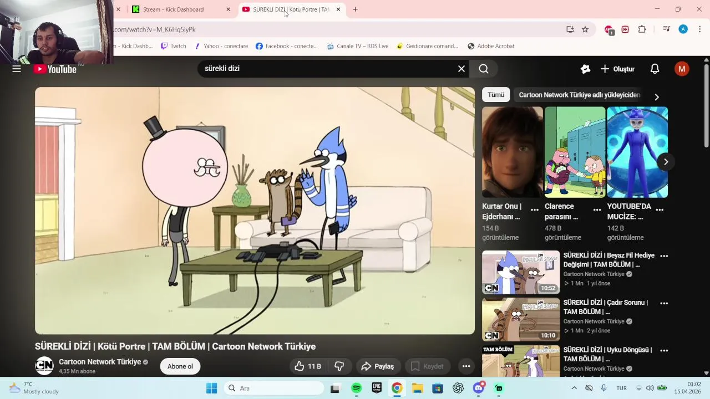The width and height of the screenshot is (710, 399).
Task: Share the video with Paylaş
Action: click(x=377, y=366)
